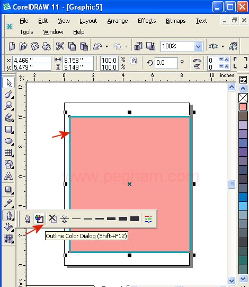Select the Pick tool arrow
This screenshot has height=287, width=249.
click(x=8, y=83)
